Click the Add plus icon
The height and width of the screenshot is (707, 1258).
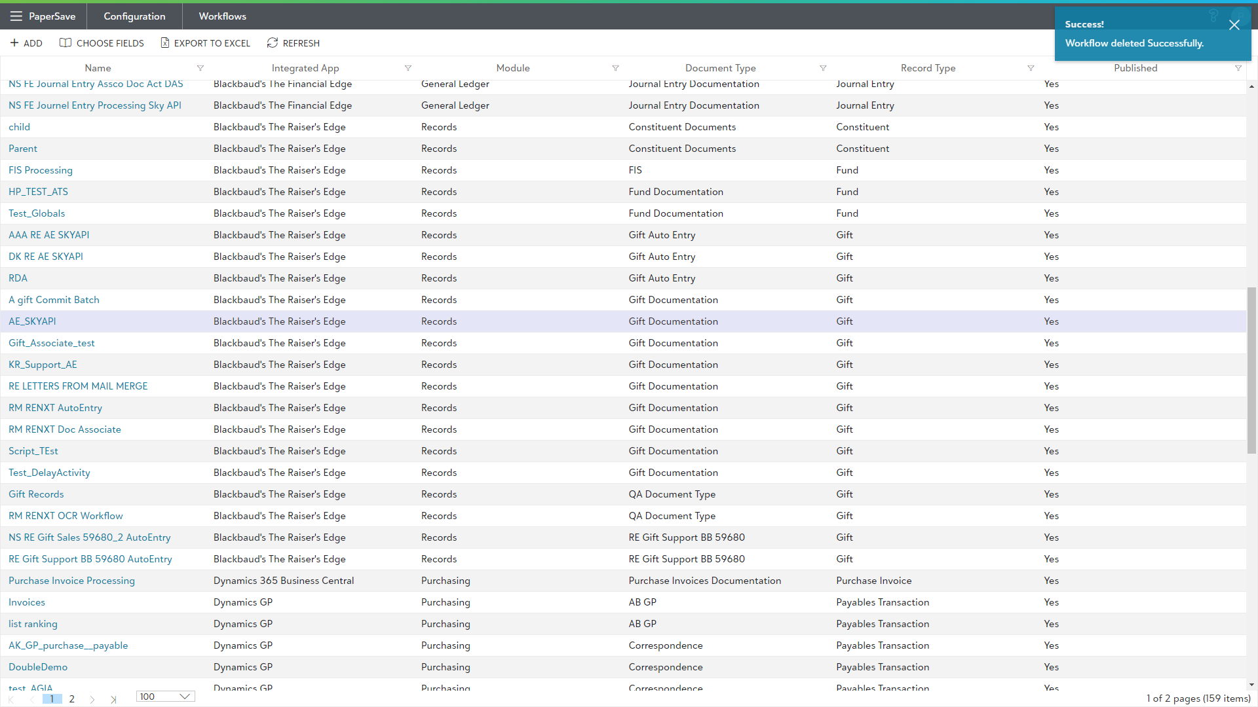[x=14, y=43]
